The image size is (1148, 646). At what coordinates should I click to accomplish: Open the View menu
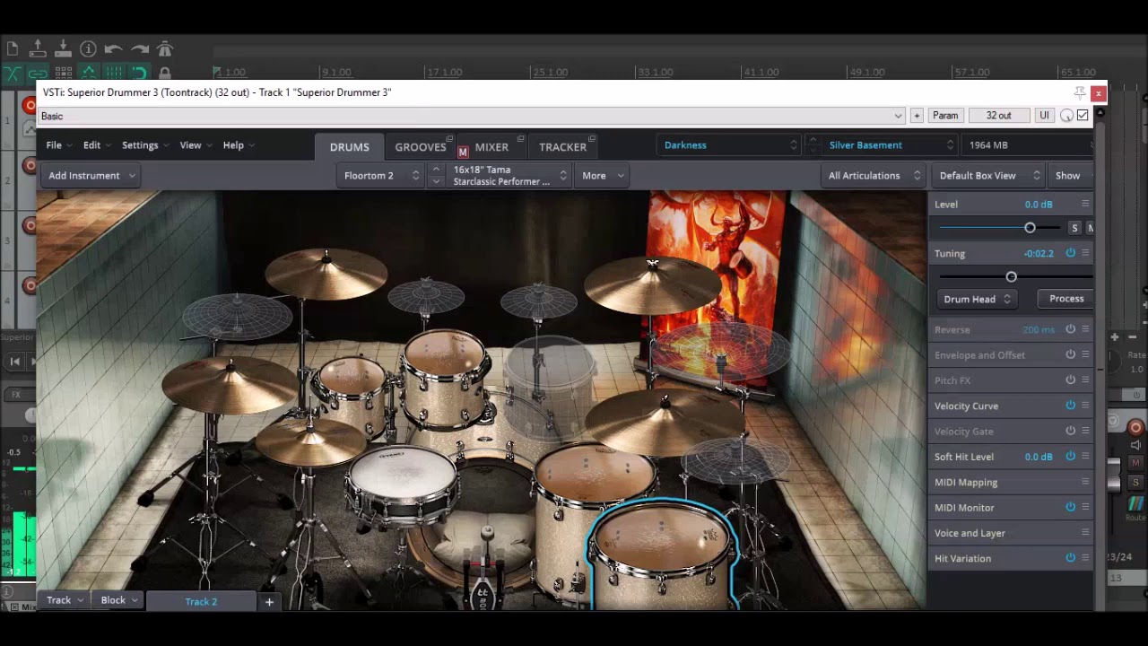[x=196, y=145]
